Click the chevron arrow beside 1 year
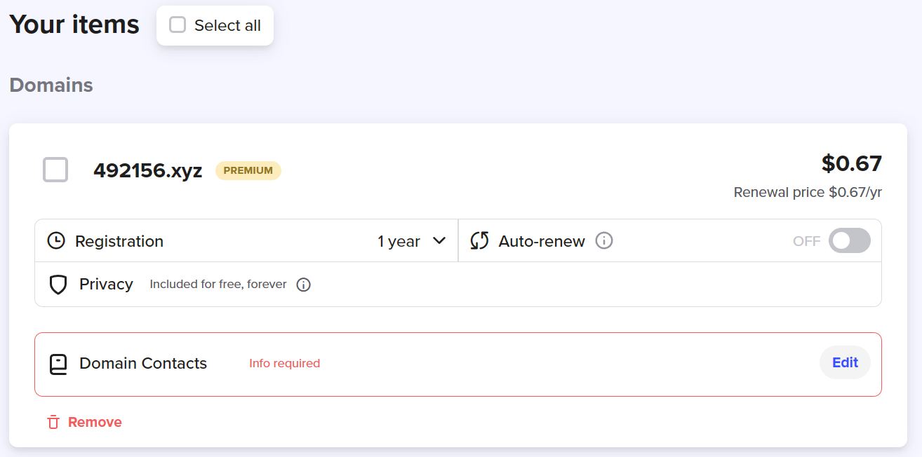This screenshot has width=922, height=457. click(x=439, y=240)
